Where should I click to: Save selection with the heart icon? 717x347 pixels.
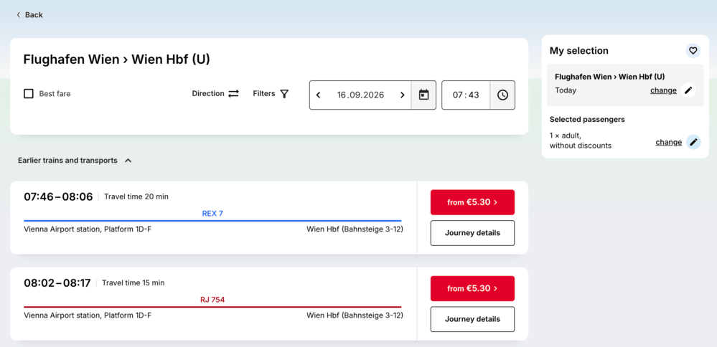pos(693,51)
